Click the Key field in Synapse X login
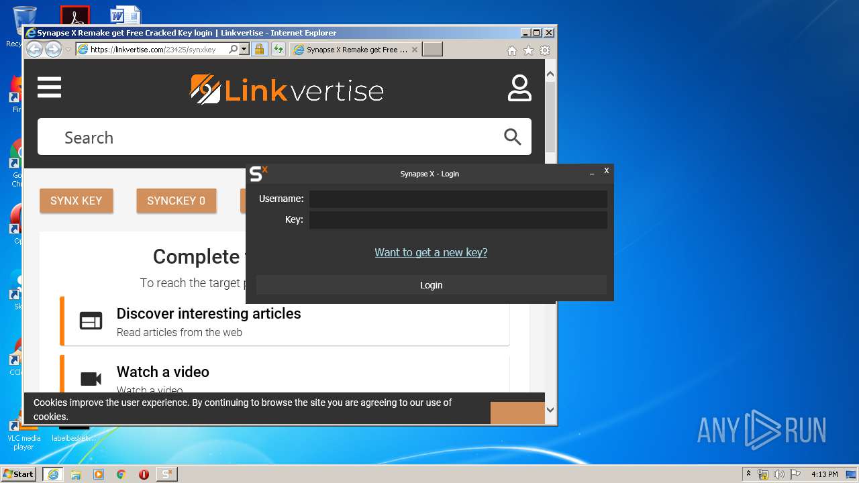 pos(458,219)
